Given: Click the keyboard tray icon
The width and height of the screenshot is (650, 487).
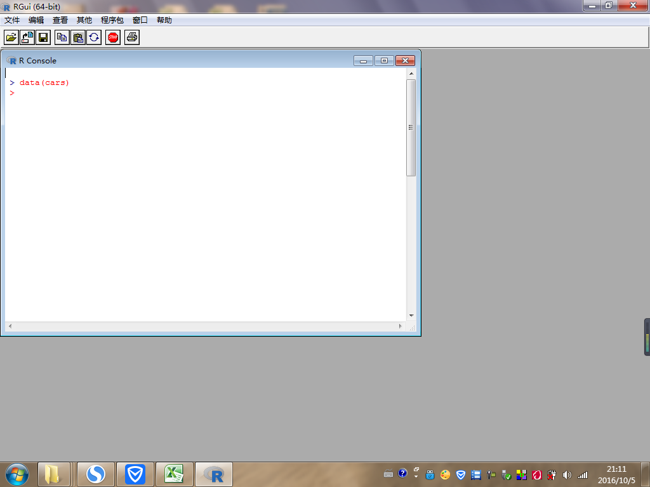Looking at the screenshot, I should click(388, 474).
